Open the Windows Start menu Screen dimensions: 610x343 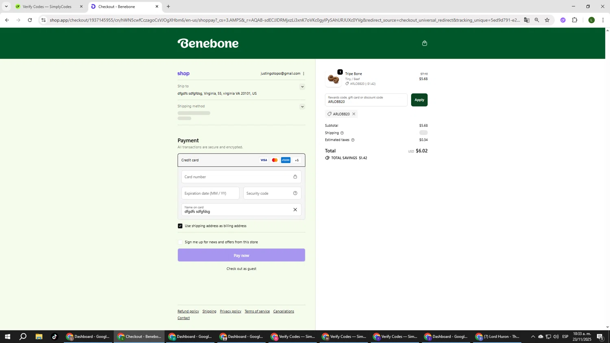coord(7,336)
